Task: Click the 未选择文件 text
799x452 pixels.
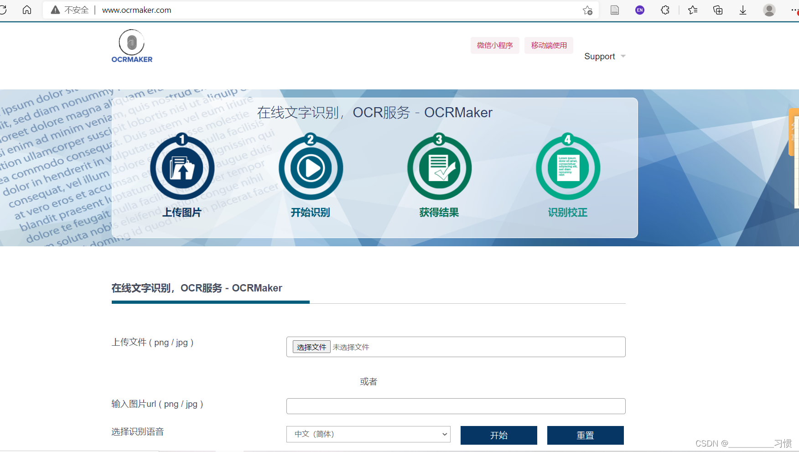Action: pyautogui.click(x=351, y=347)
